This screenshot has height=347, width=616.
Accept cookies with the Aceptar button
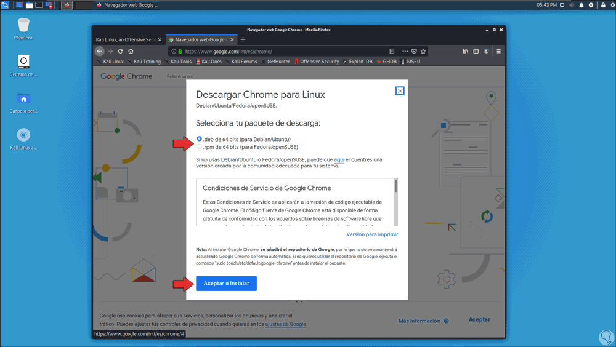tap(479, 319)
